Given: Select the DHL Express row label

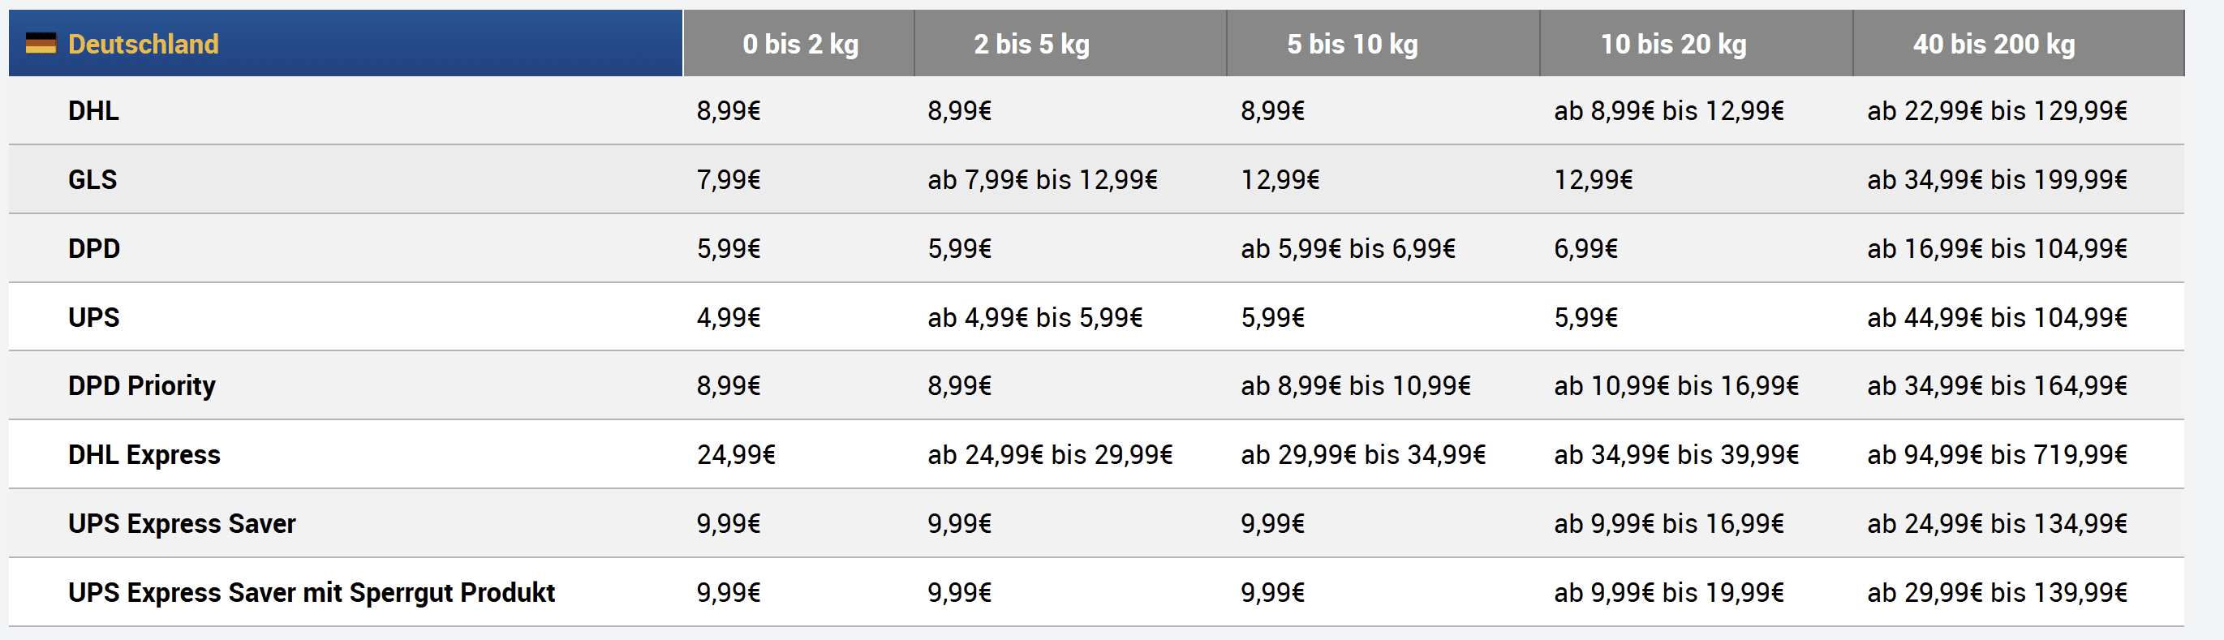Looking at the screenshot, I should (x=144, y=454).
